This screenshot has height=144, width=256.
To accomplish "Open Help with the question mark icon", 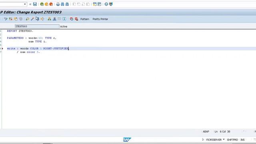I will click(x=106, y=4).
